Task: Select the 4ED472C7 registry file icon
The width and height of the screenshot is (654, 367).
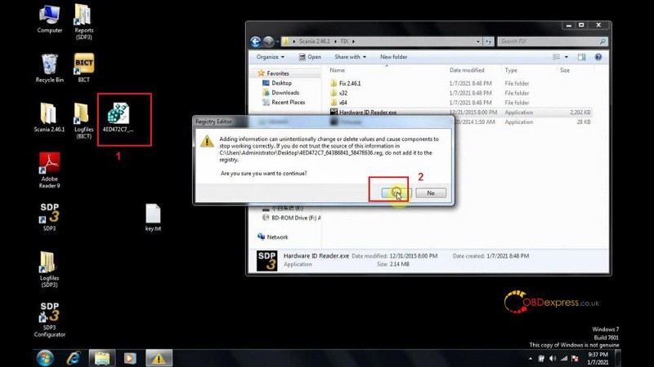Action: point(119,117)
